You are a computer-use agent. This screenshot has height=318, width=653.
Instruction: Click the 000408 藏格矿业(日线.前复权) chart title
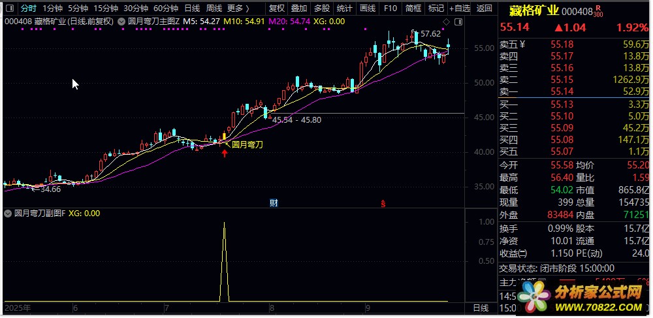[x=59, y=22]
